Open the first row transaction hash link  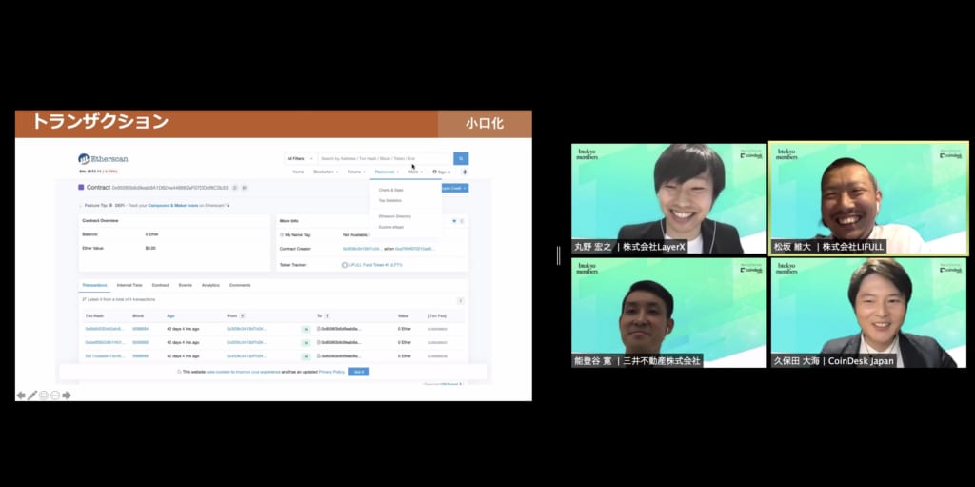point(105,329)
